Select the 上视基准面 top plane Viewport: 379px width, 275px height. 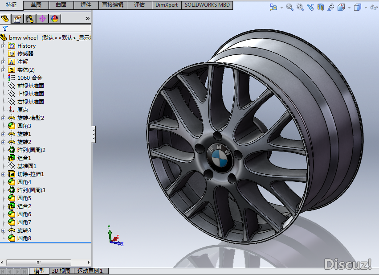(30, 94)
